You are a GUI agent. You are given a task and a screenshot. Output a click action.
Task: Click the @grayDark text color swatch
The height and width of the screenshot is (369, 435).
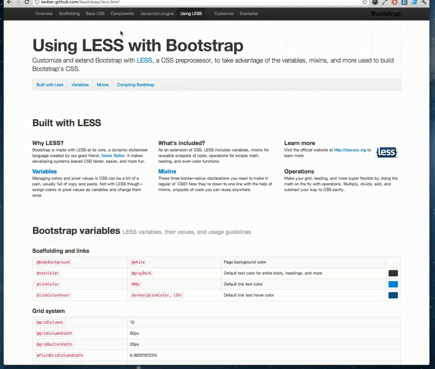coord(393,273)
